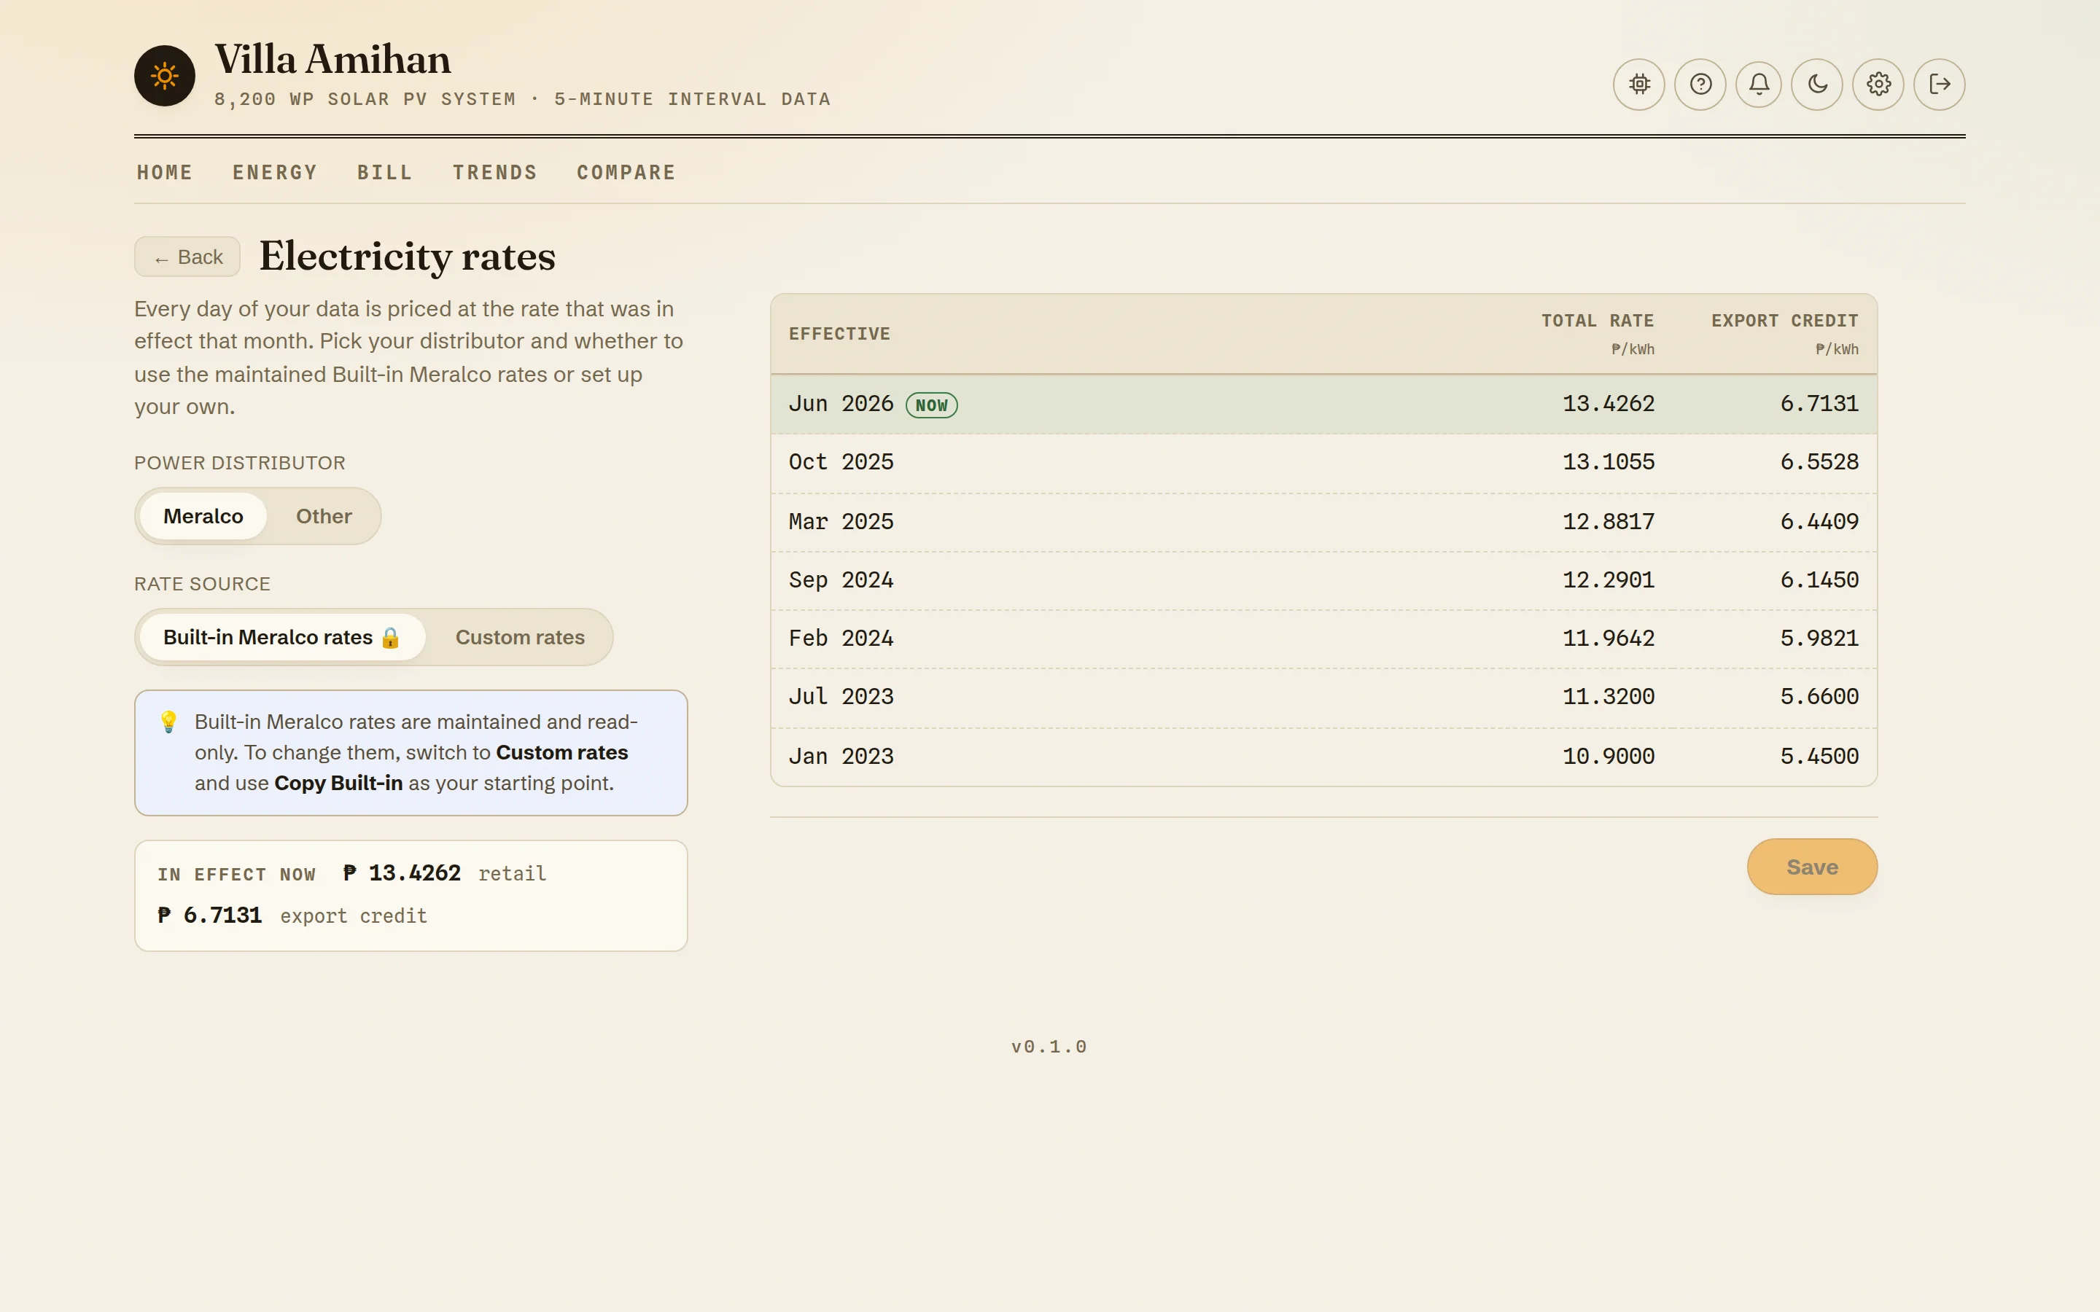Screen dimensions: 2100x1312
Task: Click the logout arrow icon
Action: tap(1940, 84)
